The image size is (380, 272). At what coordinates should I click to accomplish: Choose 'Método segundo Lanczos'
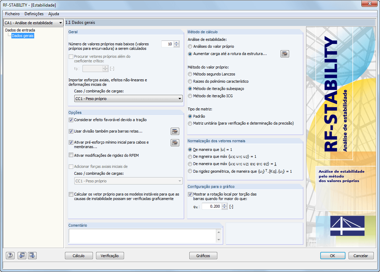tap(190, 74)
